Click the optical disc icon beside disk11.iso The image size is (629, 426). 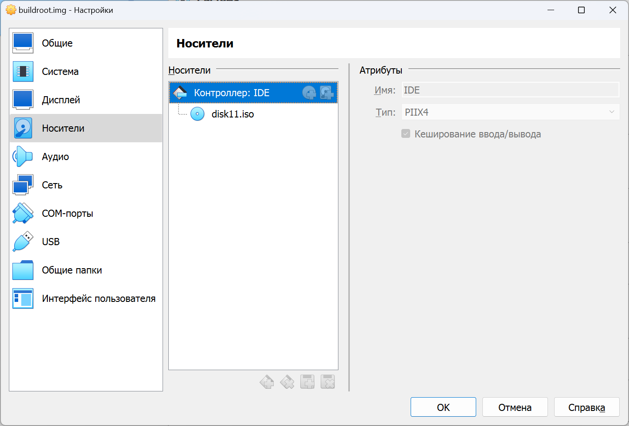tap(197, 114)
